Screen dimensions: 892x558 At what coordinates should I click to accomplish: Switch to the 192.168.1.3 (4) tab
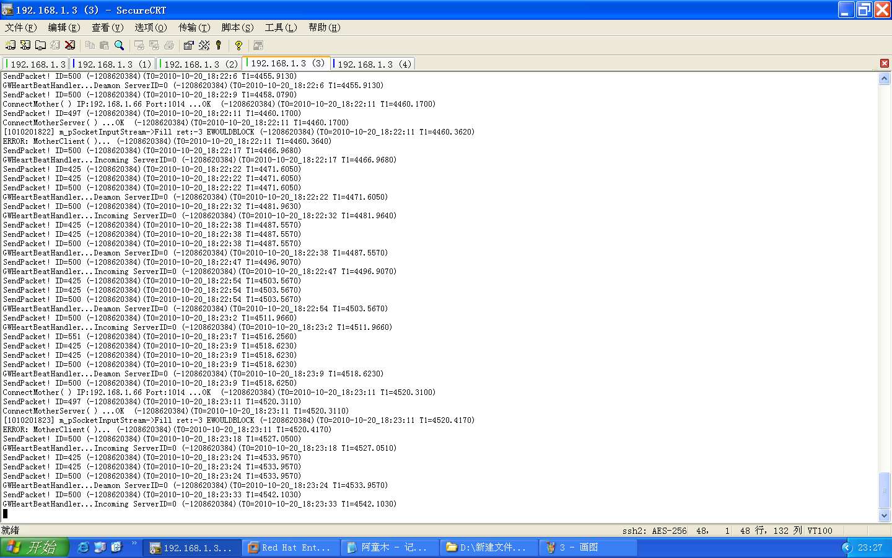(374, 64)
